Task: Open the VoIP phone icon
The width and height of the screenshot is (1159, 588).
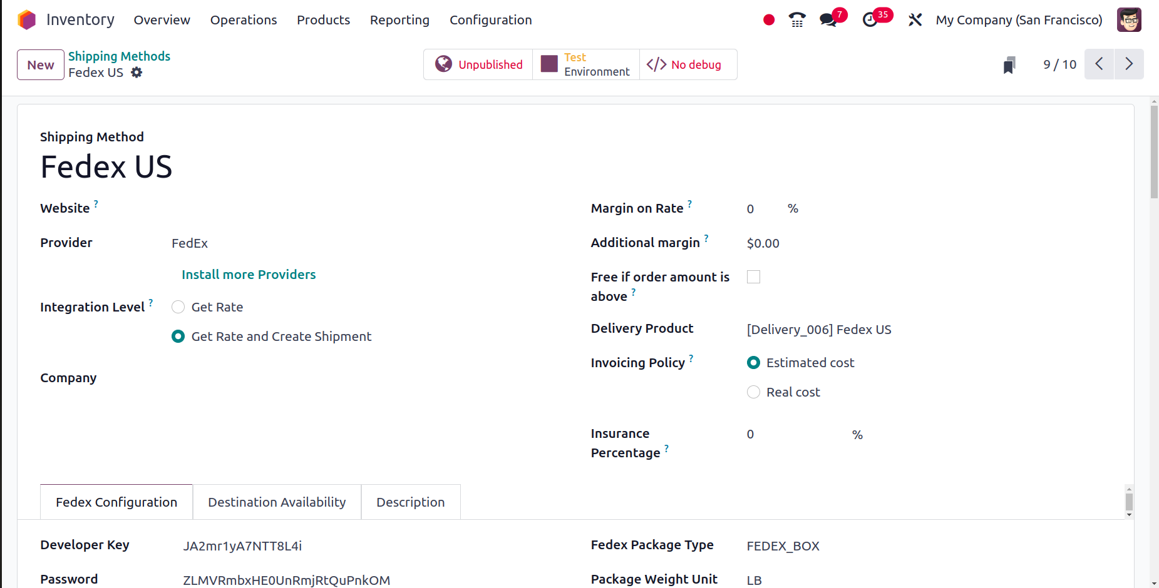Action: pyautogui.click(x=797, y=20)
